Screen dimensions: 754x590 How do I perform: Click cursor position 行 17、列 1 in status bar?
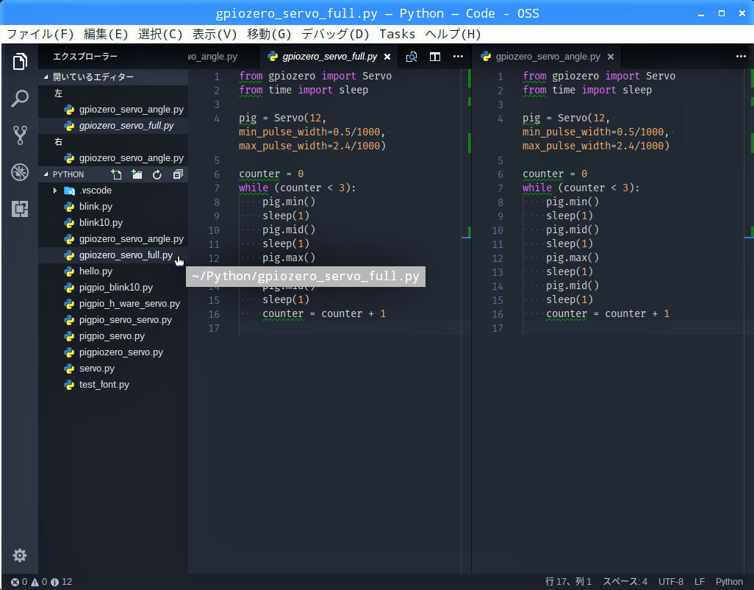tap(568, 582)
